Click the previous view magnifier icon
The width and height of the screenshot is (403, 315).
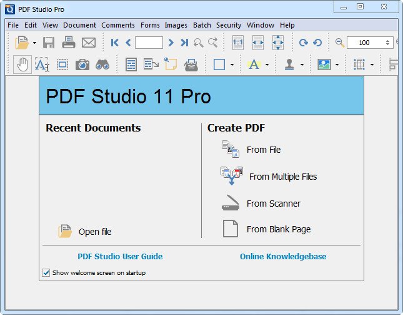pos(199,43)
